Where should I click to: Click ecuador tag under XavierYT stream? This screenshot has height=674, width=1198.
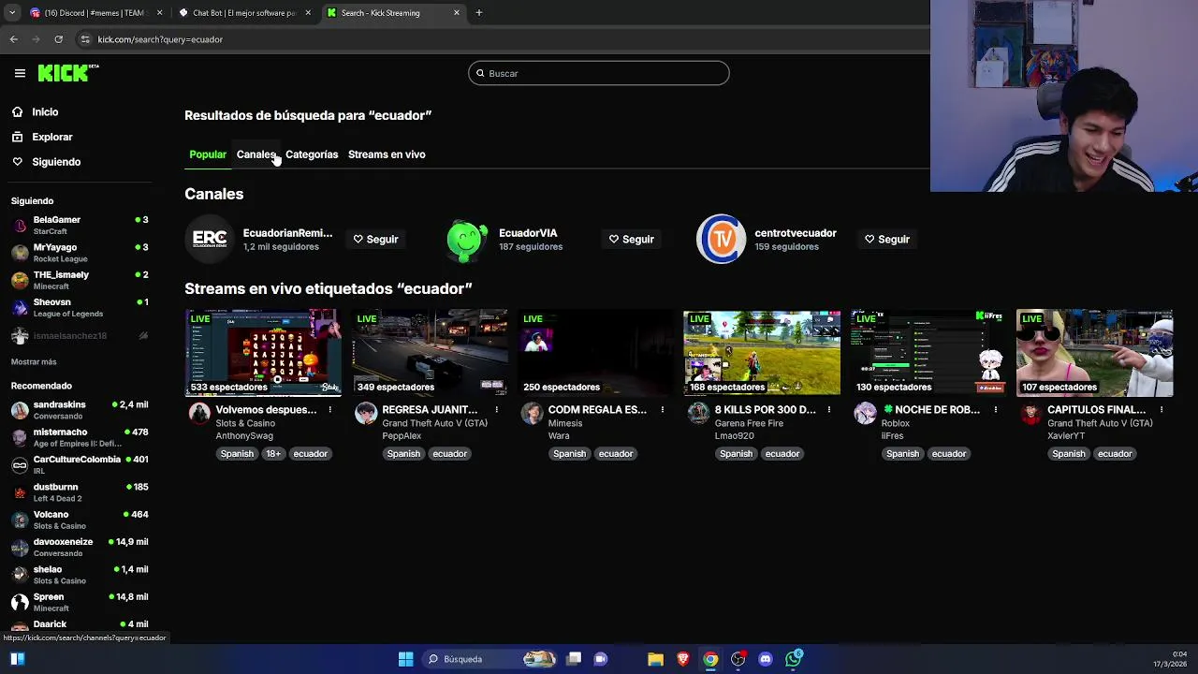[1115, 454]
